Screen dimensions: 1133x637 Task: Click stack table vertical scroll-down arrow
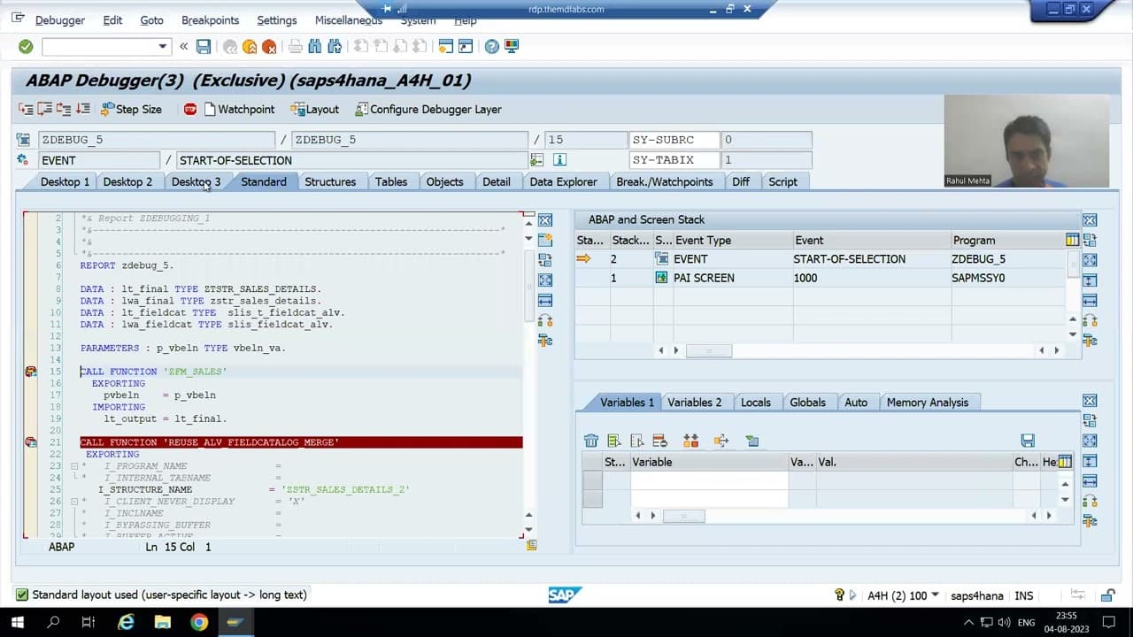pos(1074,334)
